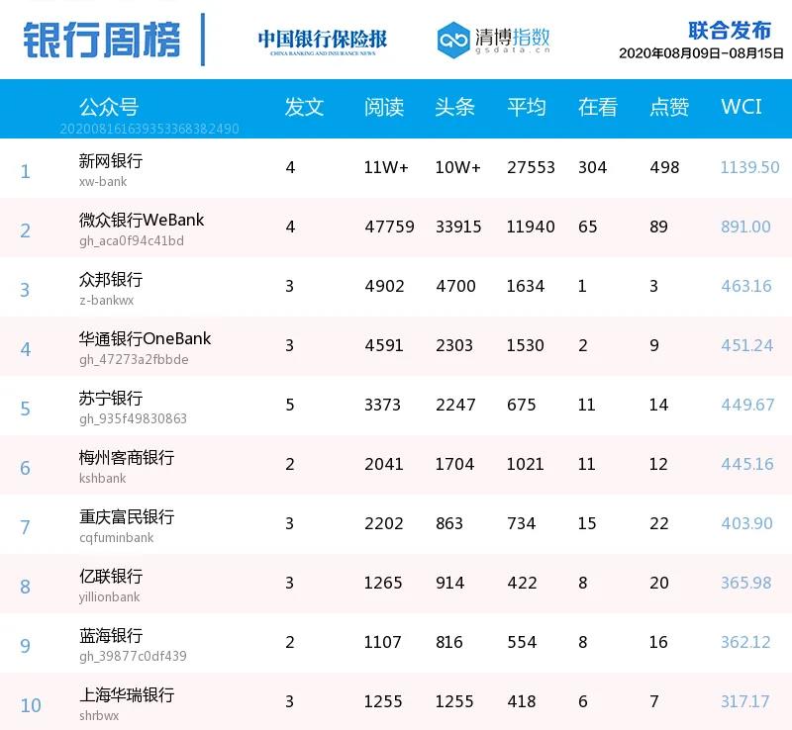Sort by the 头条 column header
Screen dimensions: 792x730
tap(454, 107)
